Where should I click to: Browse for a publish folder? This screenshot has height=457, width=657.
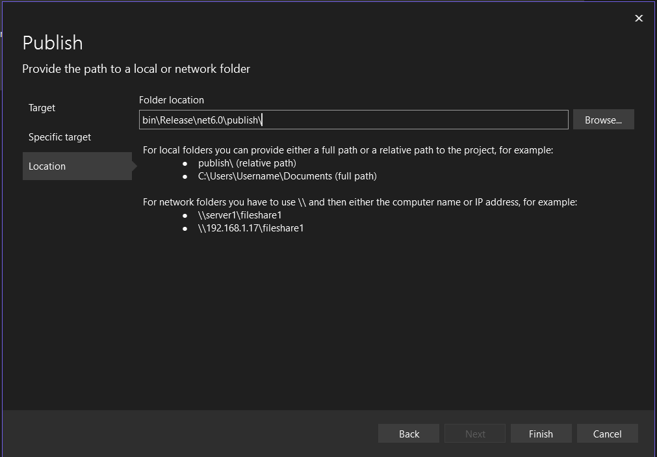coord(603,120)
